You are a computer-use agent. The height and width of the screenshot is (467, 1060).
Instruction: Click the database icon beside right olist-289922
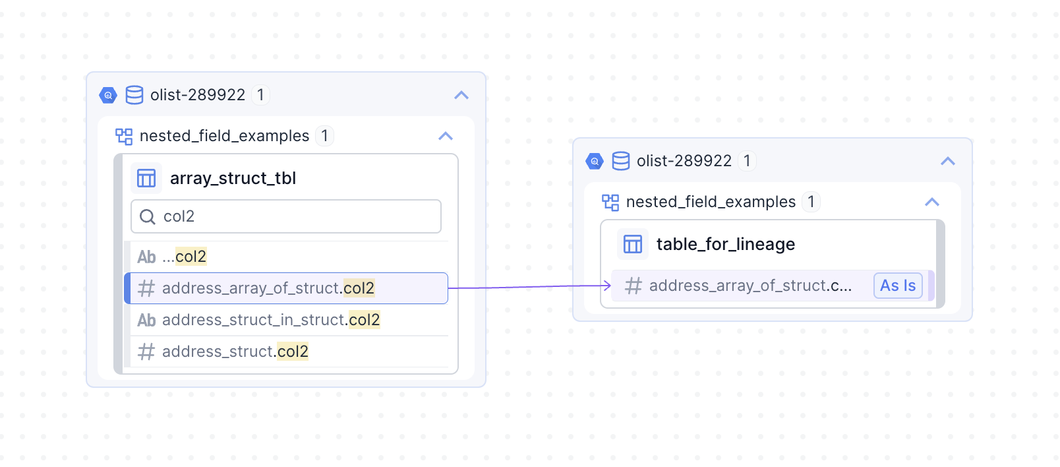coord(621,161)
